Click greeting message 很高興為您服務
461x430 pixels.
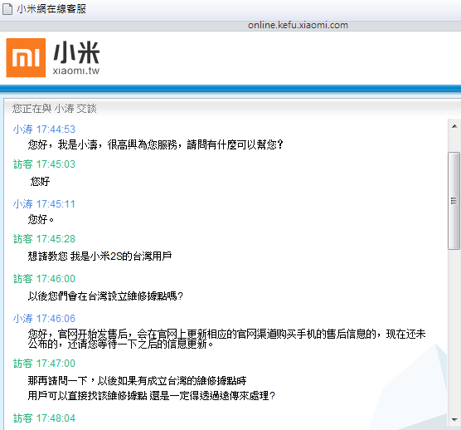[x=156, y=144]
